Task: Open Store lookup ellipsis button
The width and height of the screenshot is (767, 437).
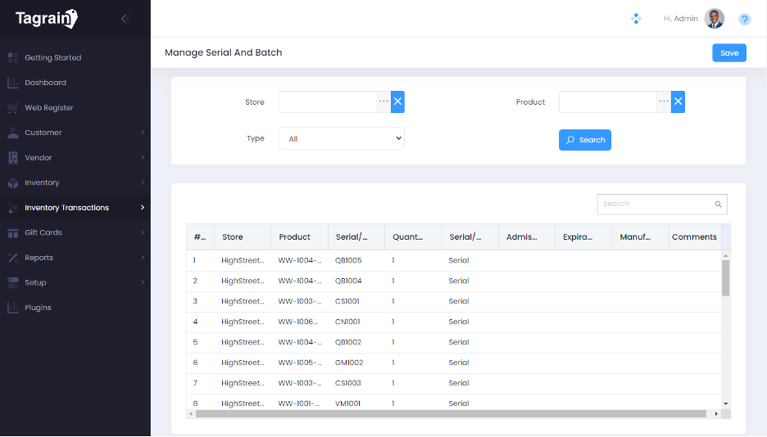Action: click(383, 102)
